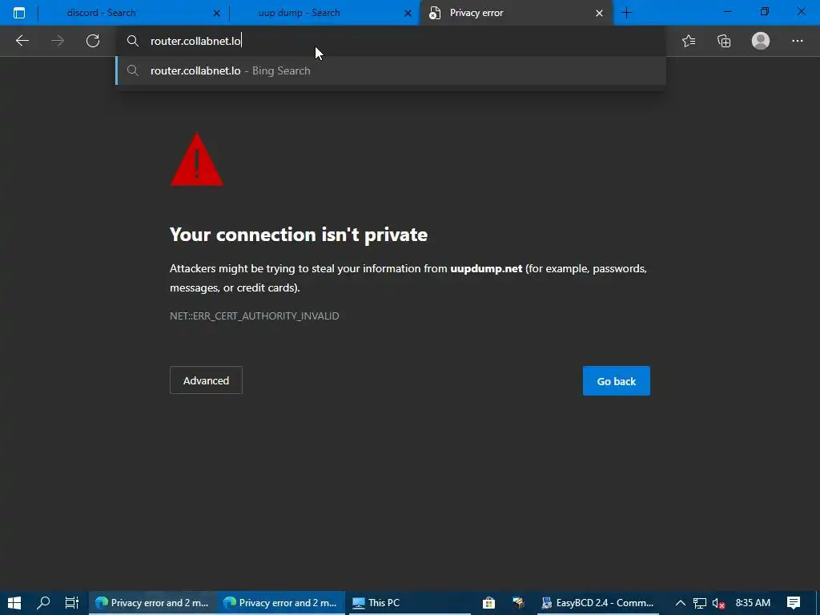Click the Advanced button
The image size is (820, 615).
[206, 380]
